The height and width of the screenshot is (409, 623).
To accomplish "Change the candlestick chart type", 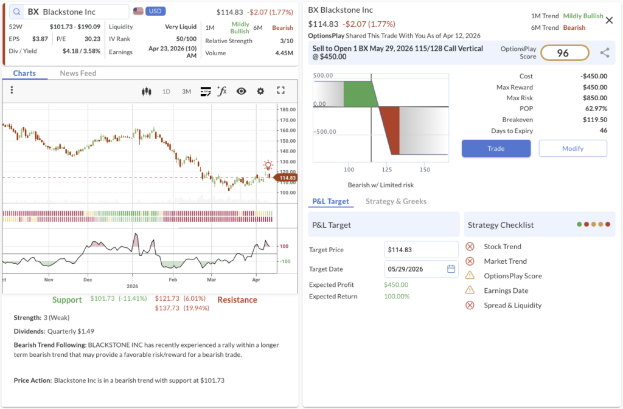I will tap(146, 91).
